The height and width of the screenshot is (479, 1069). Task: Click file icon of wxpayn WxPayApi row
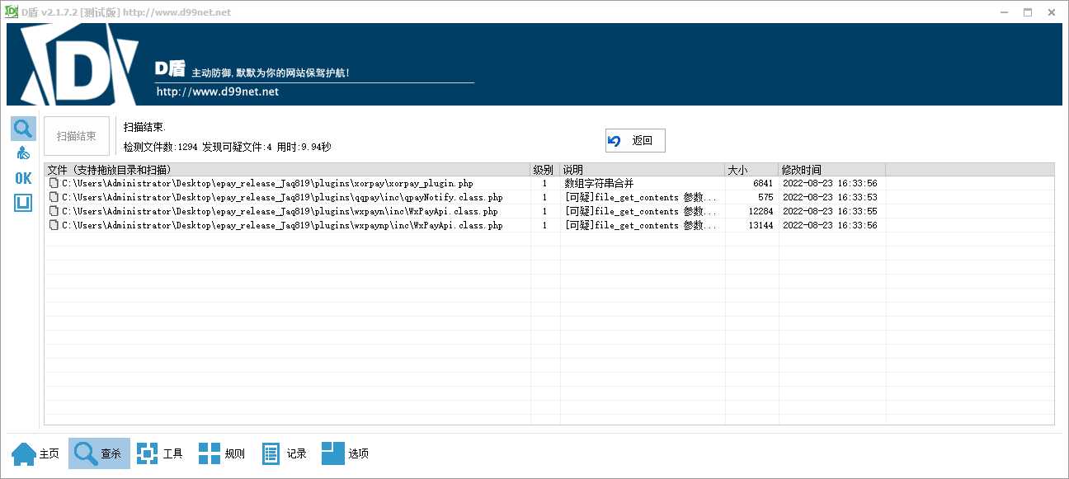54,211
